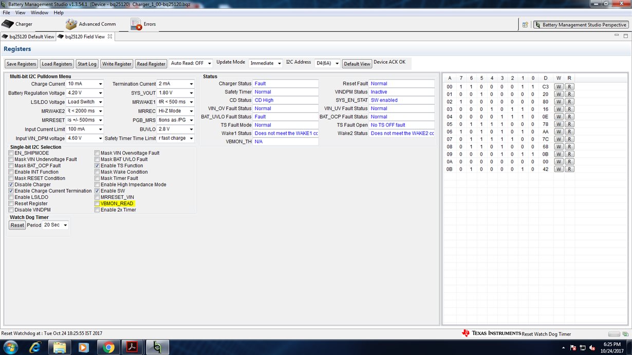Open the Help menu
This screenshot has height=355, width=632.
click(59, 12)
